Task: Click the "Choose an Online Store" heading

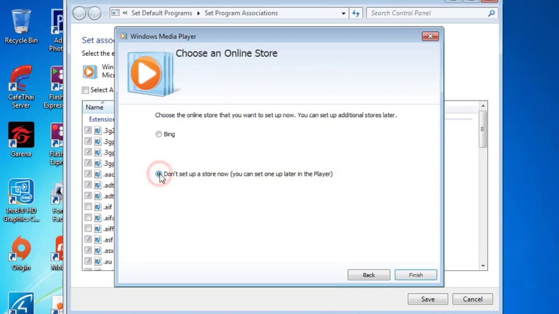Action: tap(226, 53)
